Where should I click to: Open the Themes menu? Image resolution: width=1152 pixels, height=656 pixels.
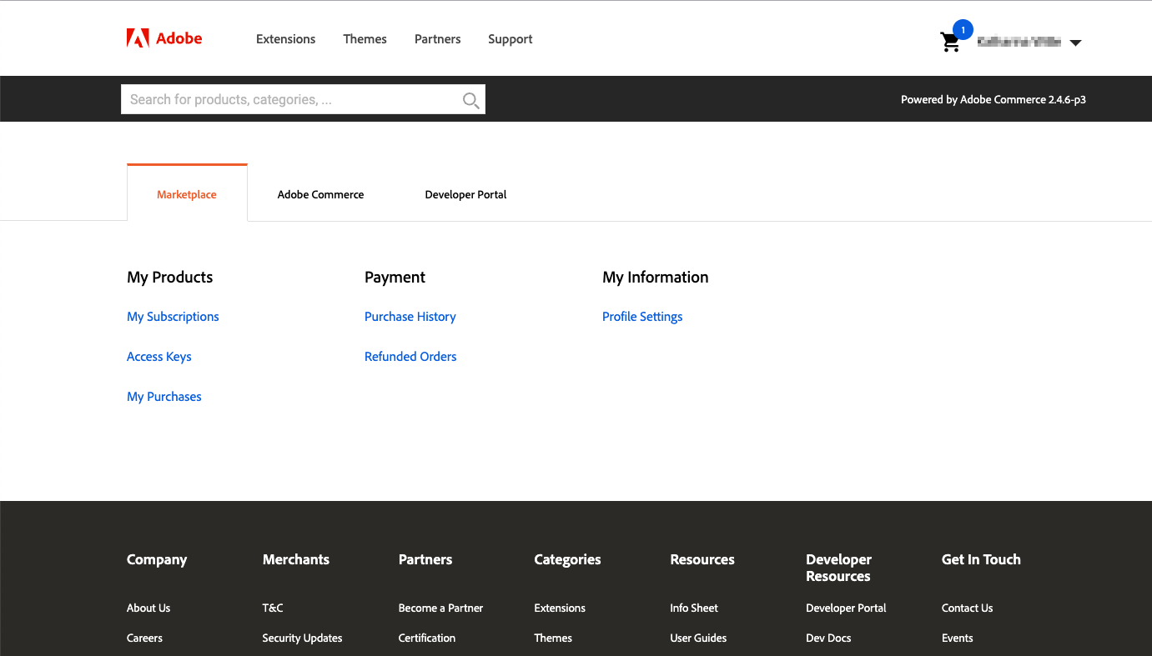[x=365, y=39]
